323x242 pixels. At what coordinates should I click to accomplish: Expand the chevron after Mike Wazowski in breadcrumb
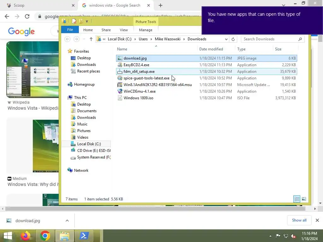(x=184, y=39)
